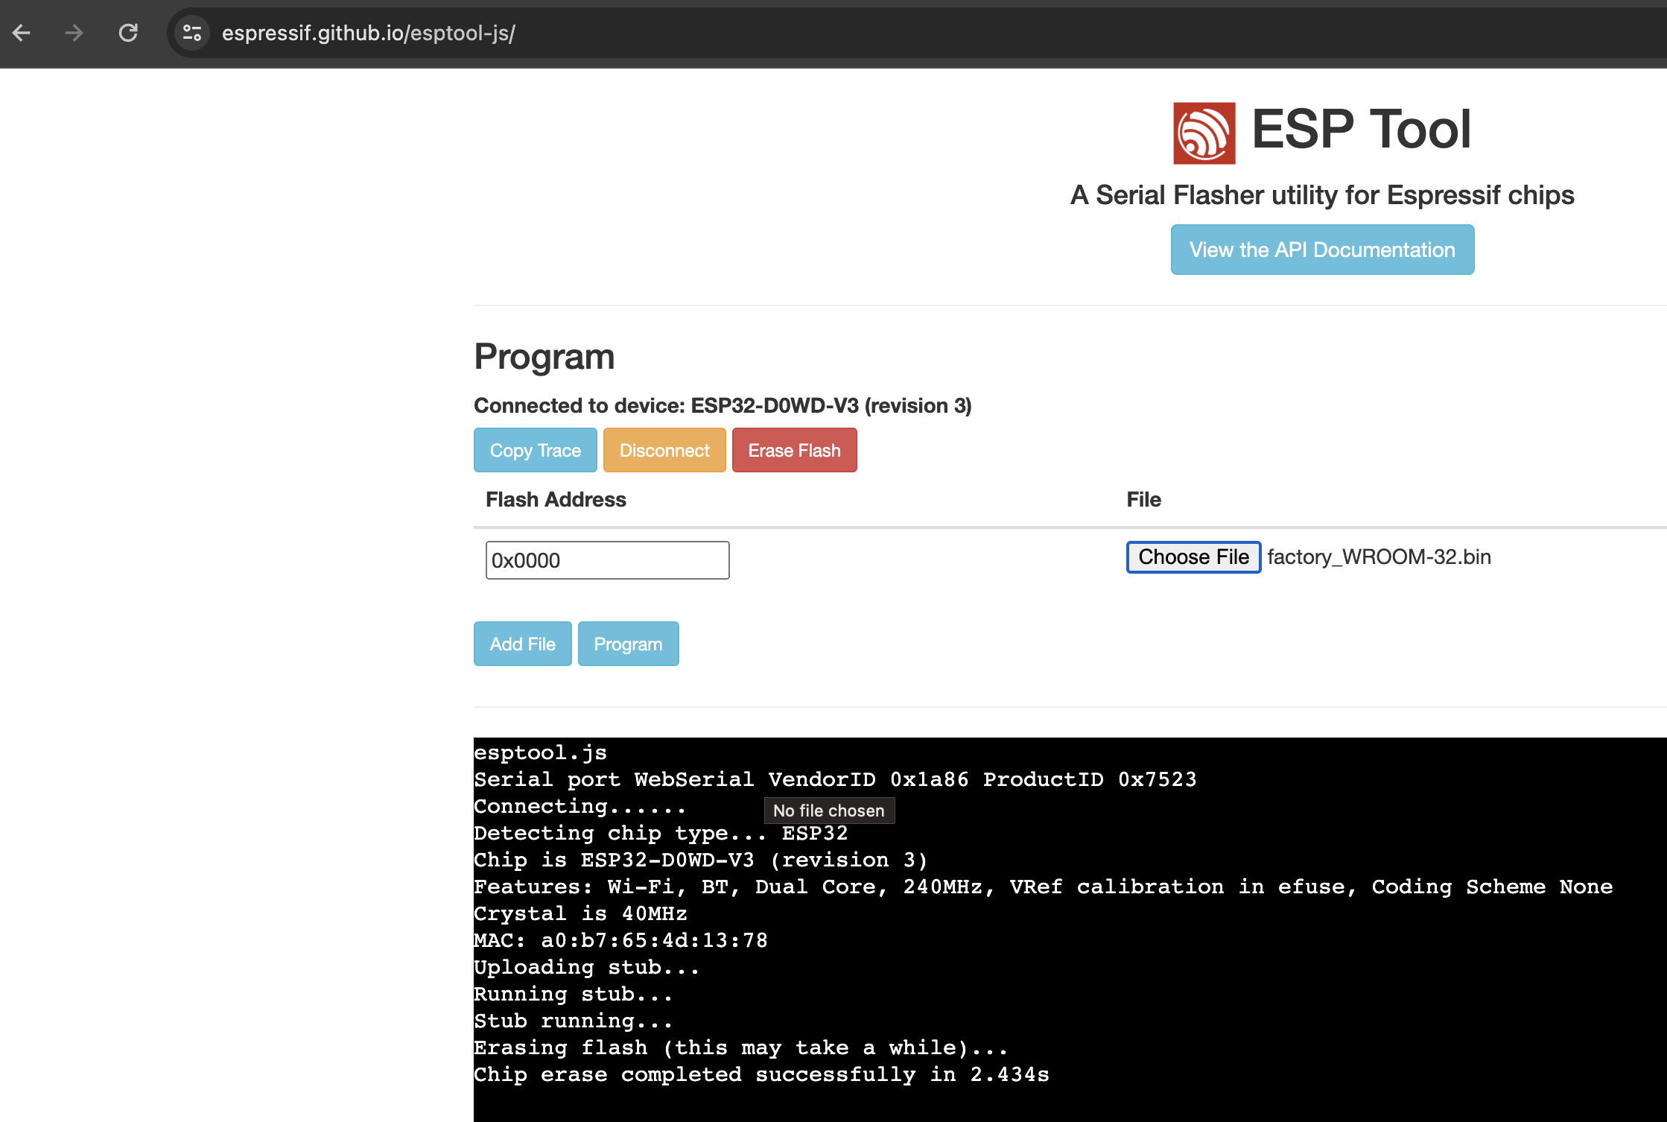Start flashing with the Program button
Screen dimensions: 1667x1122
(x=628, y=644)
